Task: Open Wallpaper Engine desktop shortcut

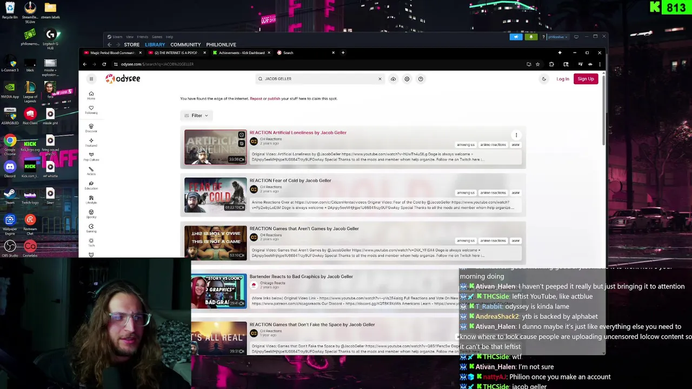Action: (10, 223)
